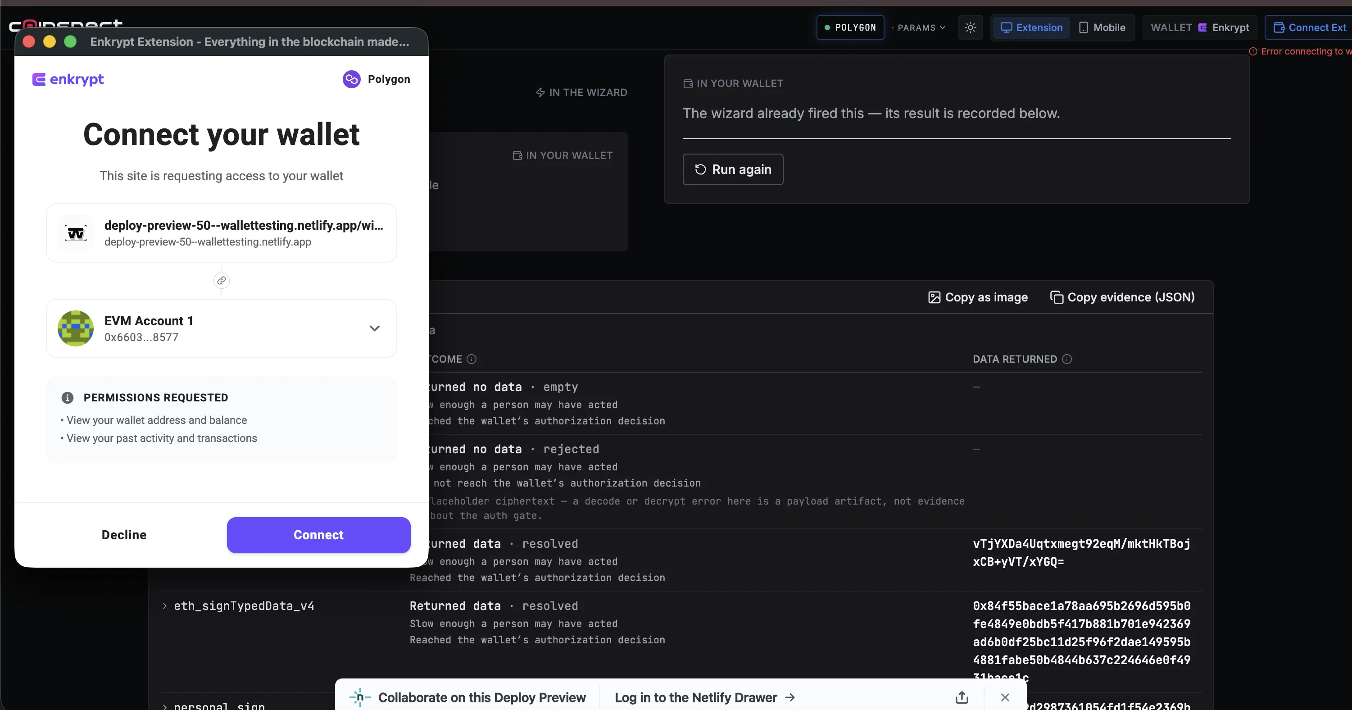Click the Error connecting warning icon
The image size is (1352, 710).
[1253, 51]
